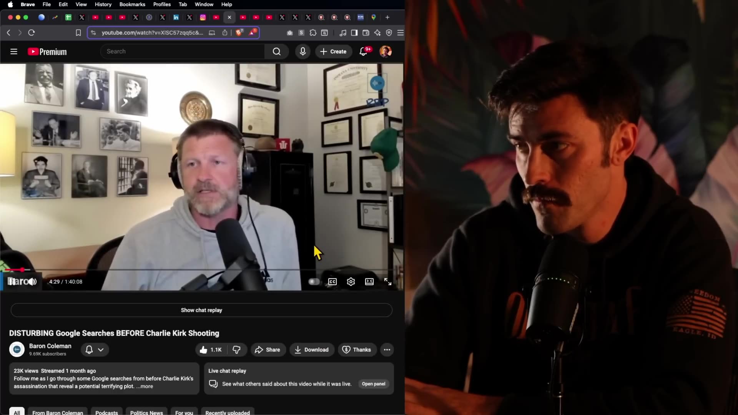
Task: Expand the video description with more
Action: click(145, 386)
